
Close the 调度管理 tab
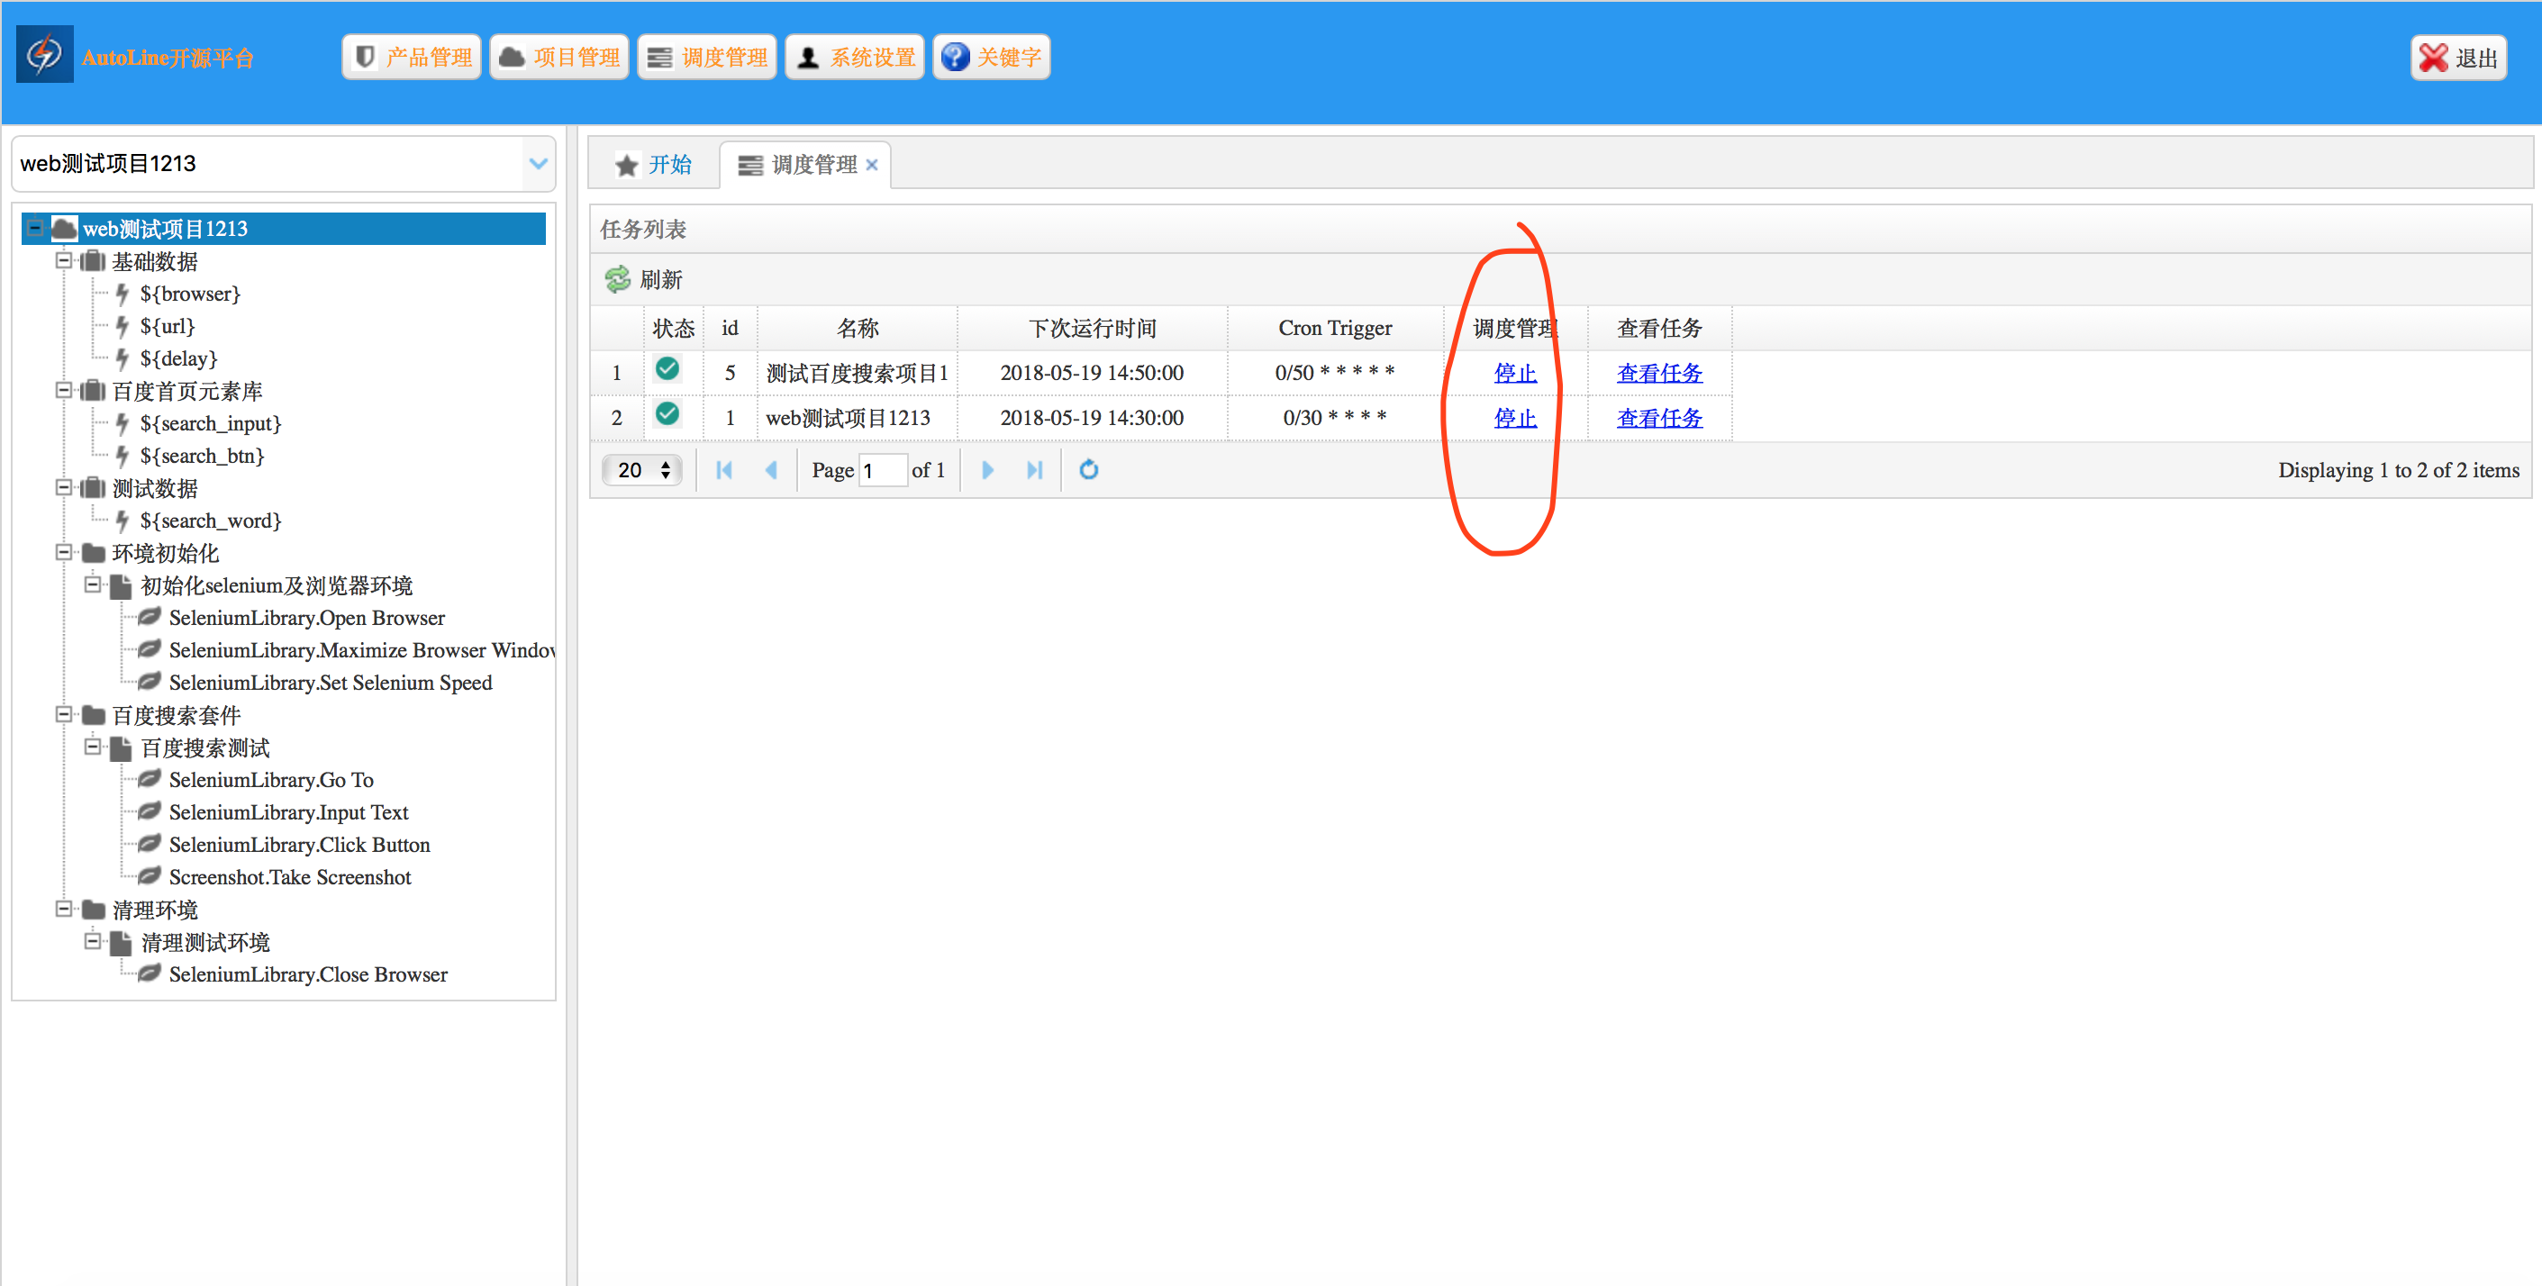[x=871, y=165]
